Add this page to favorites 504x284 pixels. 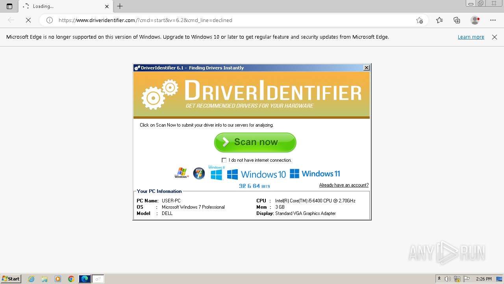coord(419,20)
